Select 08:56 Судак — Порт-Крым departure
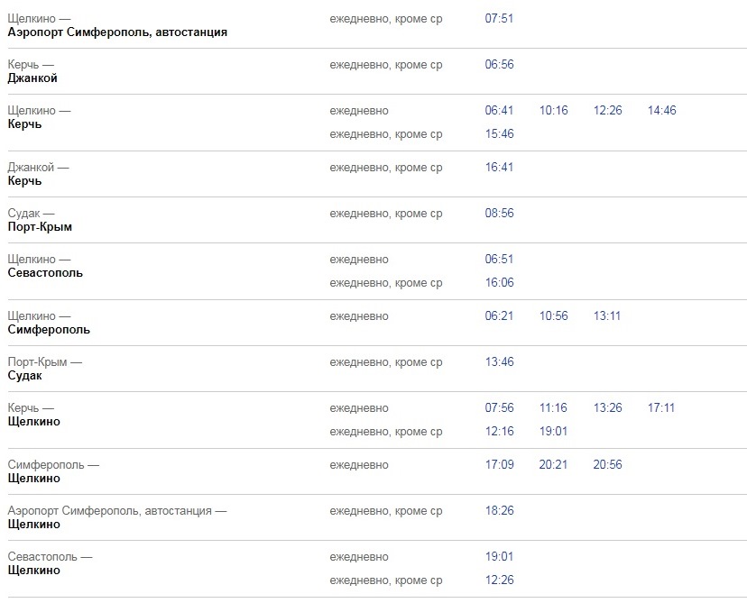This screenshot has height=603, width=747. click(499, 214)
